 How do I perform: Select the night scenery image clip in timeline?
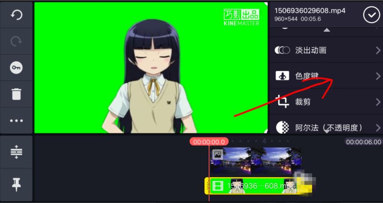[256, 161]
